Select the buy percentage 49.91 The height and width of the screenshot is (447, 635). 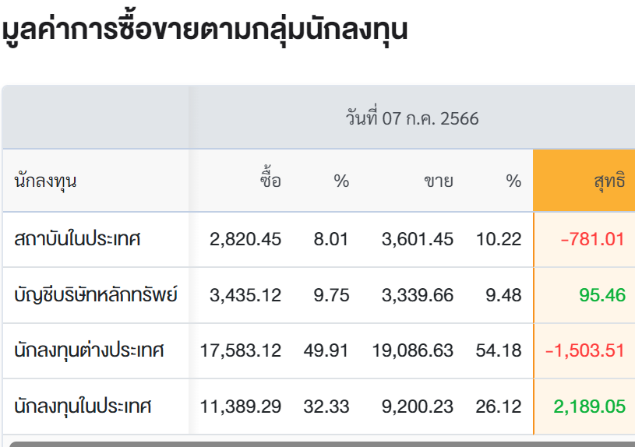(326, 350)
